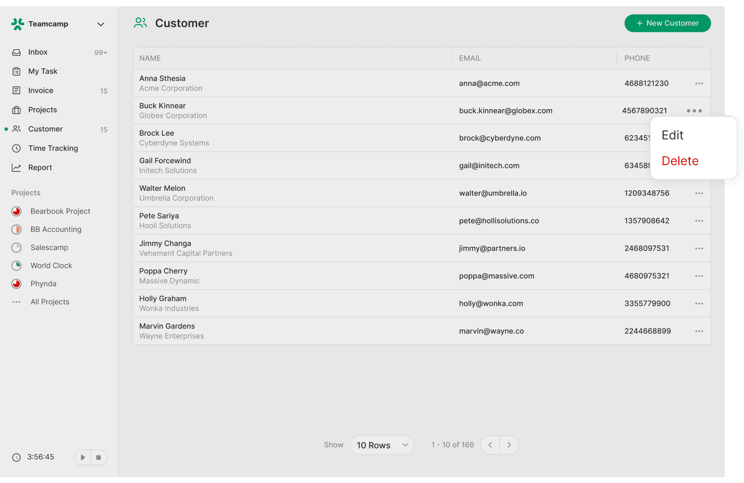Choose Edit from the context menu
The width and height of the screenshot is (744, 483).
click(672, 135)
